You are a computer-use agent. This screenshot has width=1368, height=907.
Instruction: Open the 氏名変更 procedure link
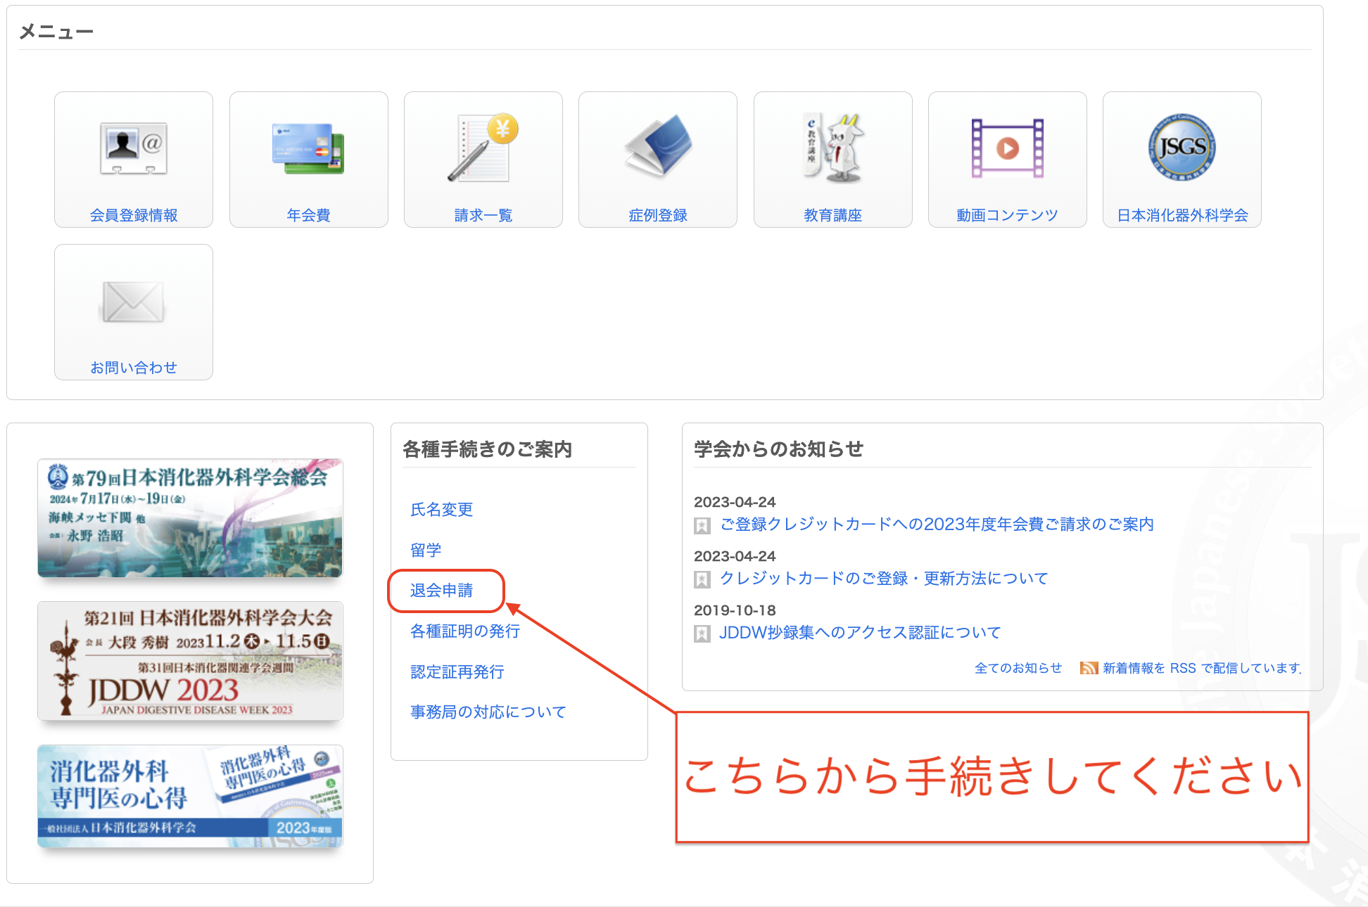[441, 509]
